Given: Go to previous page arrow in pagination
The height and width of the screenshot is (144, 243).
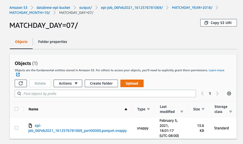Looking at the screenshot, I should [202, 93].
